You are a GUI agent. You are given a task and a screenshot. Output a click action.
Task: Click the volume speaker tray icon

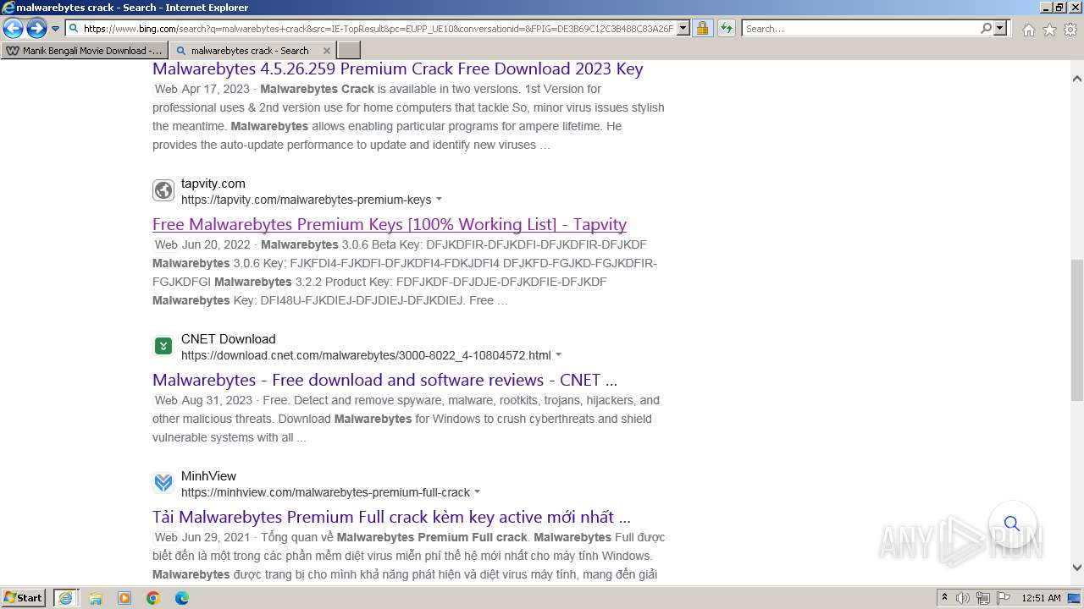(963, 598)
